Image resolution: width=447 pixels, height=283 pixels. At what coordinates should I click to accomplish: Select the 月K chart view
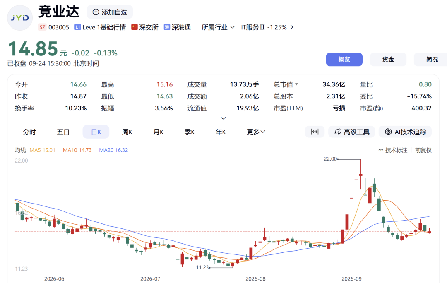pos(158,132)
